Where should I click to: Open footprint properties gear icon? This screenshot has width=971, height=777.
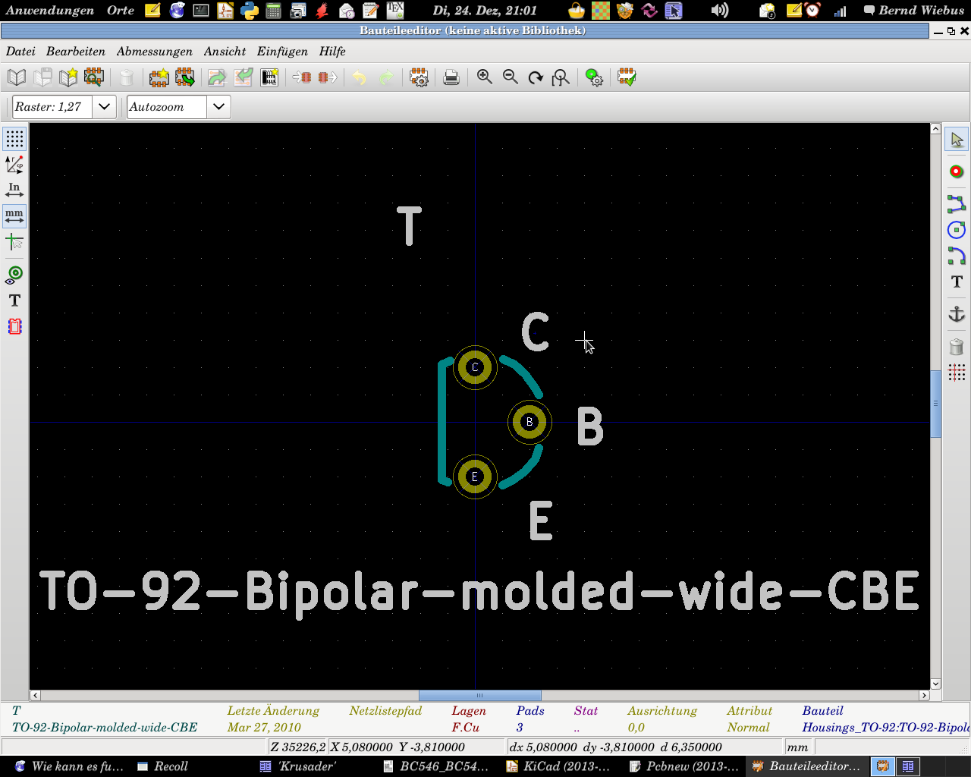tap(419, 77)
